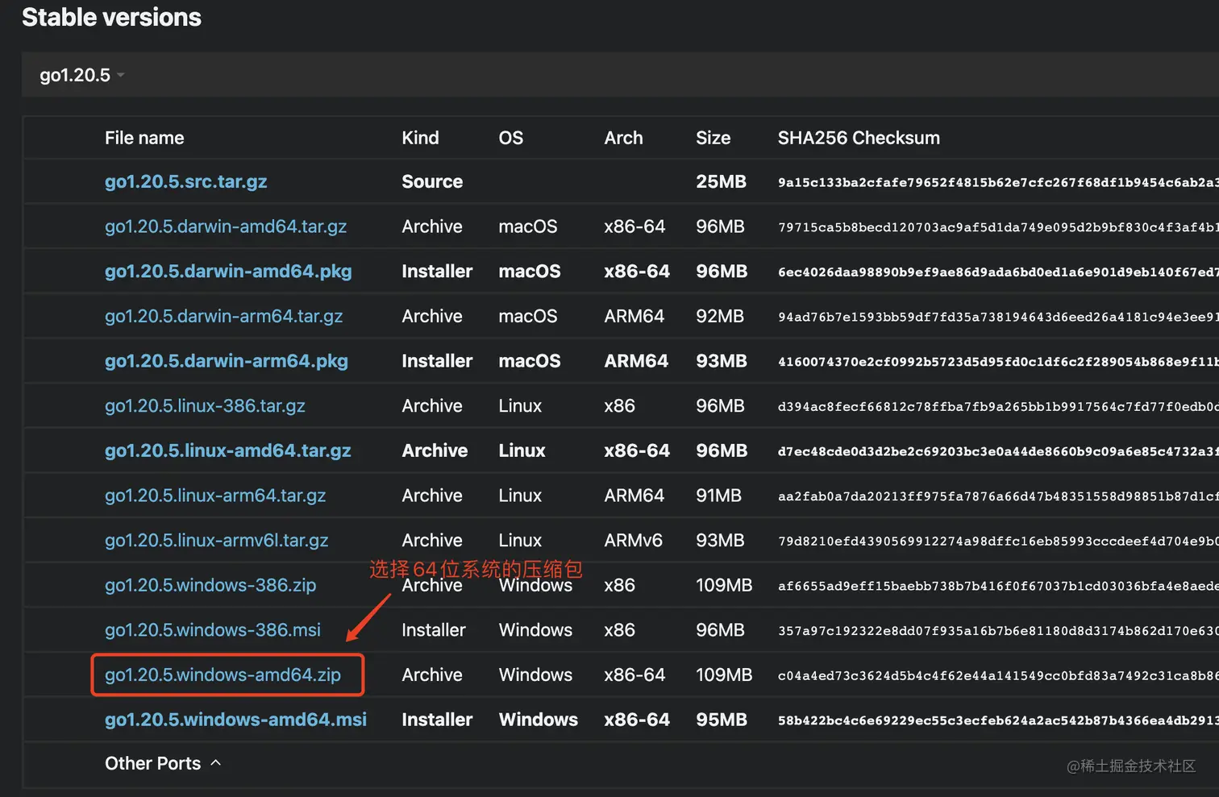Image resolution: width=1219 pixels, height=797 pixels.
Task: Collapse the go1.20.5 version section
Action: (81, 75)
